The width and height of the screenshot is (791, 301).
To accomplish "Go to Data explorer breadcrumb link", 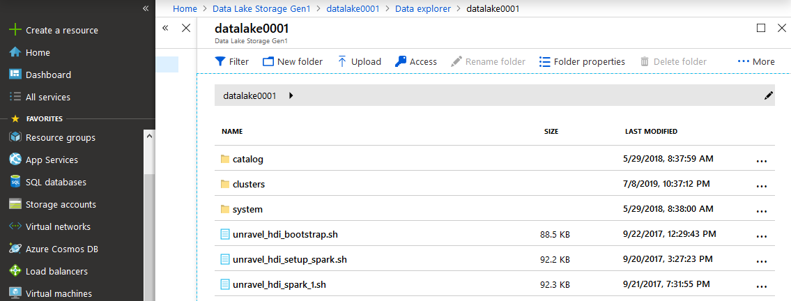I will click(423, 8).
